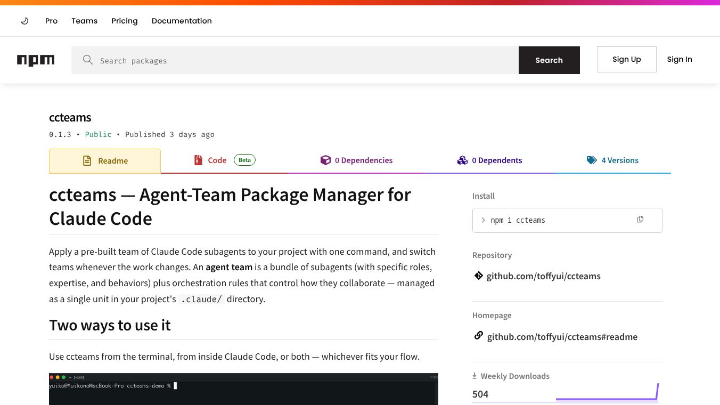Click the magnifier icon in search bar

point(88,60)
